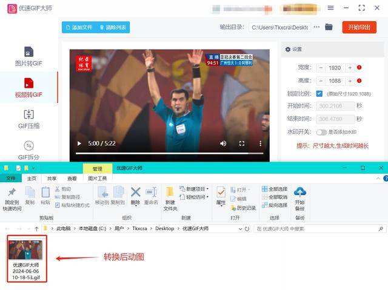Select the GIF压缩 sidebar tool

28,119
